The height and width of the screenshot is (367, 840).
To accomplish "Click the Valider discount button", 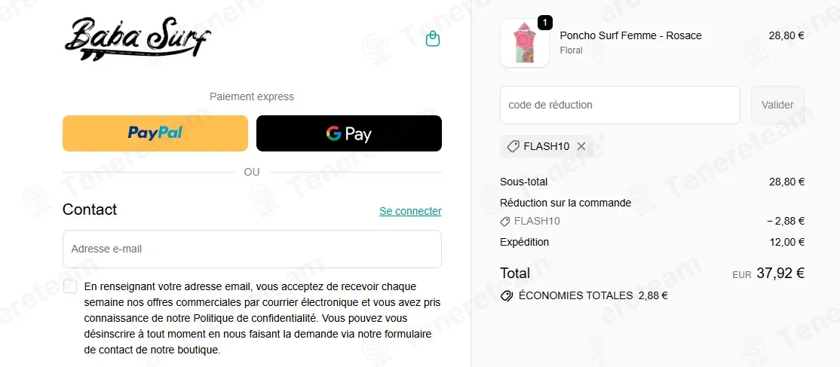I will 777,105.
